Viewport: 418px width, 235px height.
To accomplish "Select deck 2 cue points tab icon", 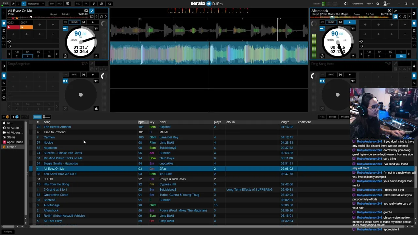I will (x=414, y=23).
